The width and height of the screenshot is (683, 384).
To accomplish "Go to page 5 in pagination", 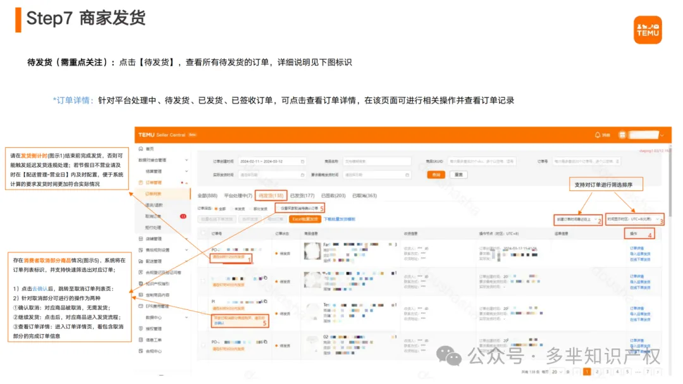I will 627,372.
